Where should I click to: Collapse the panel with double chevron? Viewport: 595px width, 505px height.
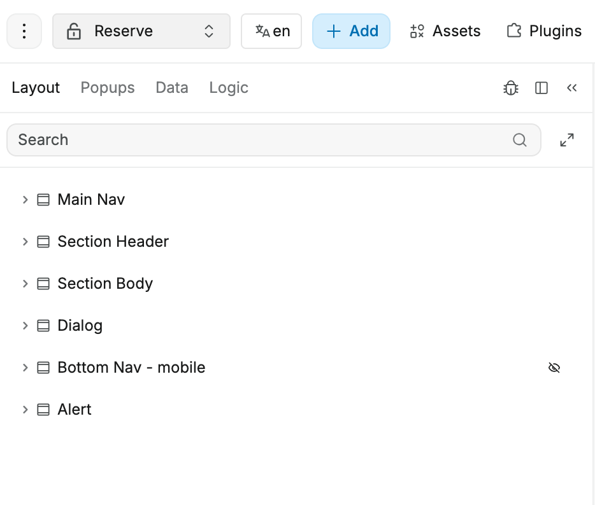pos(571,88)
